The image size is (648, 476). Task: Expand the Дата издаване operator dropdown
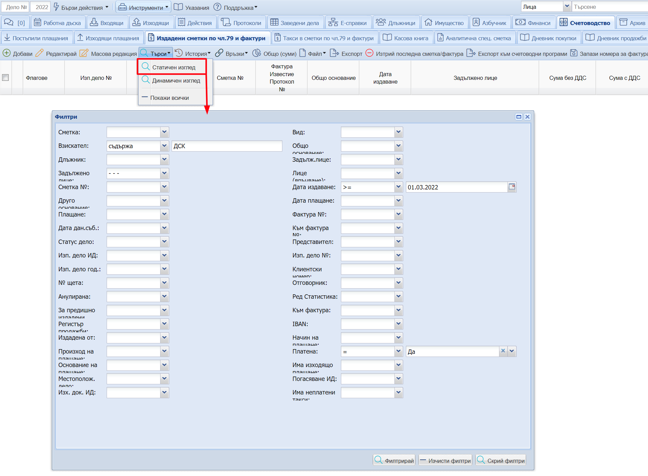click(x=398, y=187)
